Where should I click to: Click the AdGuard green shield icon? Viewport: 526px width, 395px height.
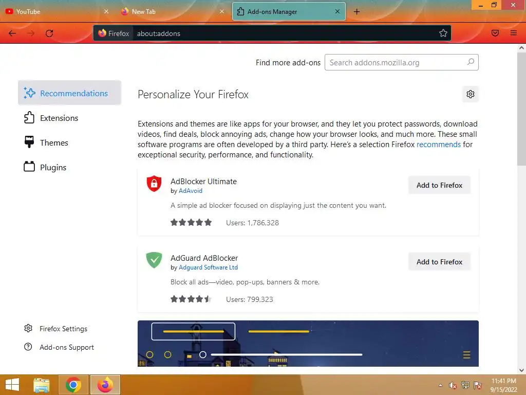[154, 260]
